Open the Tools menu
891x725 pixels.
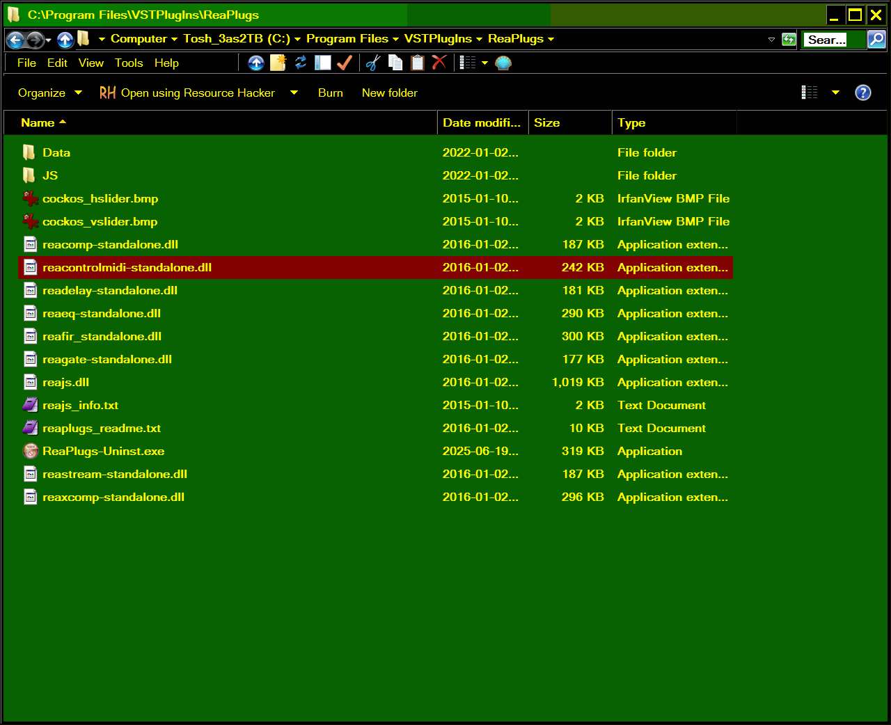tap(129, 63)
